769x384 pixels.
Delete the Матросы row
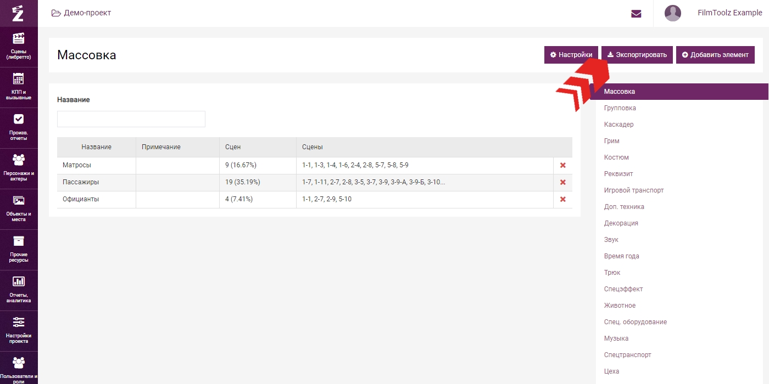562,165
